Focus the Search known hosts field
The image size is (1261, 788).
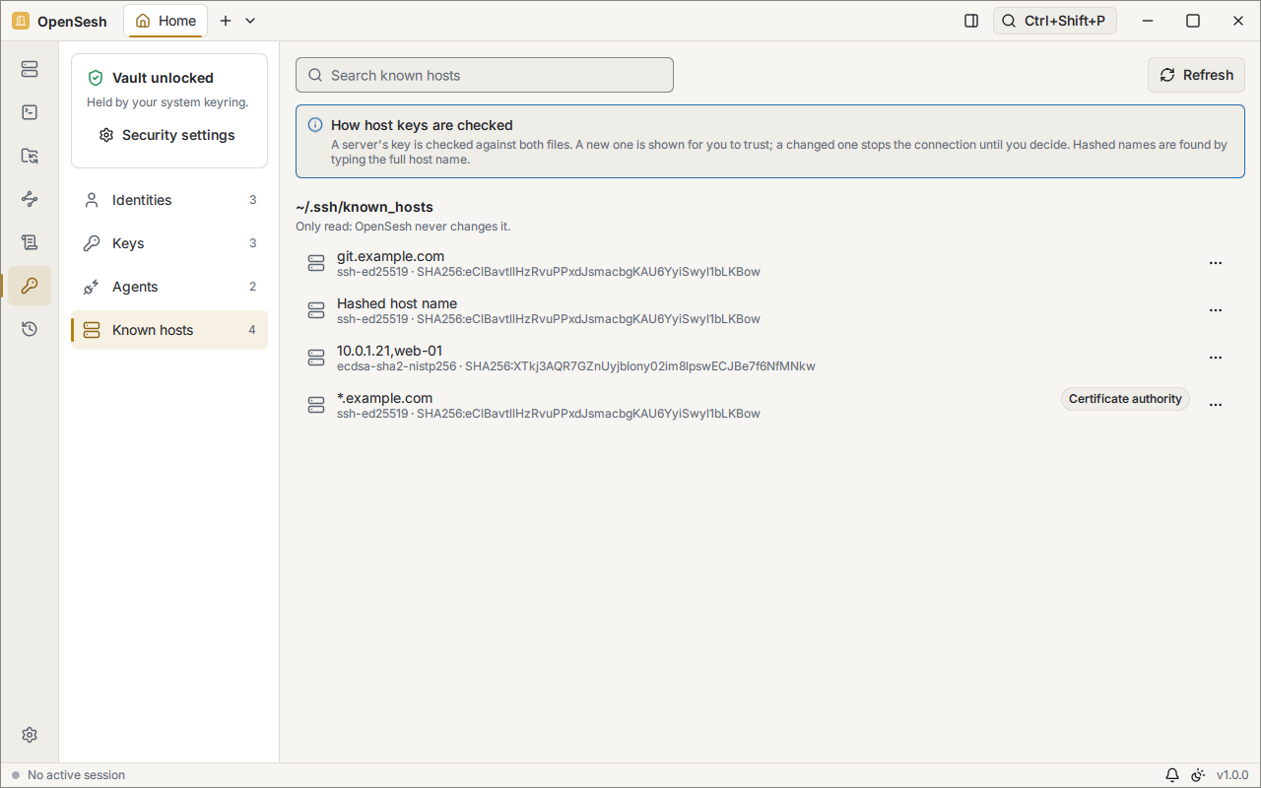[485, 75]
